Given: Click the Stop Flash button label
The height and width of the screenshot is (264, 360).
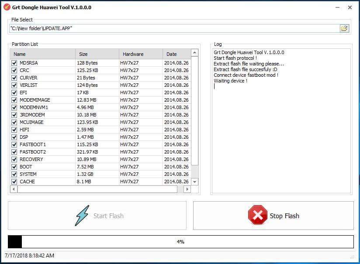Looking at the screenshot, I should tap(284, 216).
